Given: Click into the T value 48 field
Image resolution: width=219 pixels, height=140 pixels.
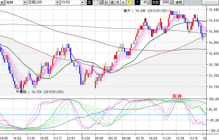Looking at the screenshot, I should tap(144, 3).
